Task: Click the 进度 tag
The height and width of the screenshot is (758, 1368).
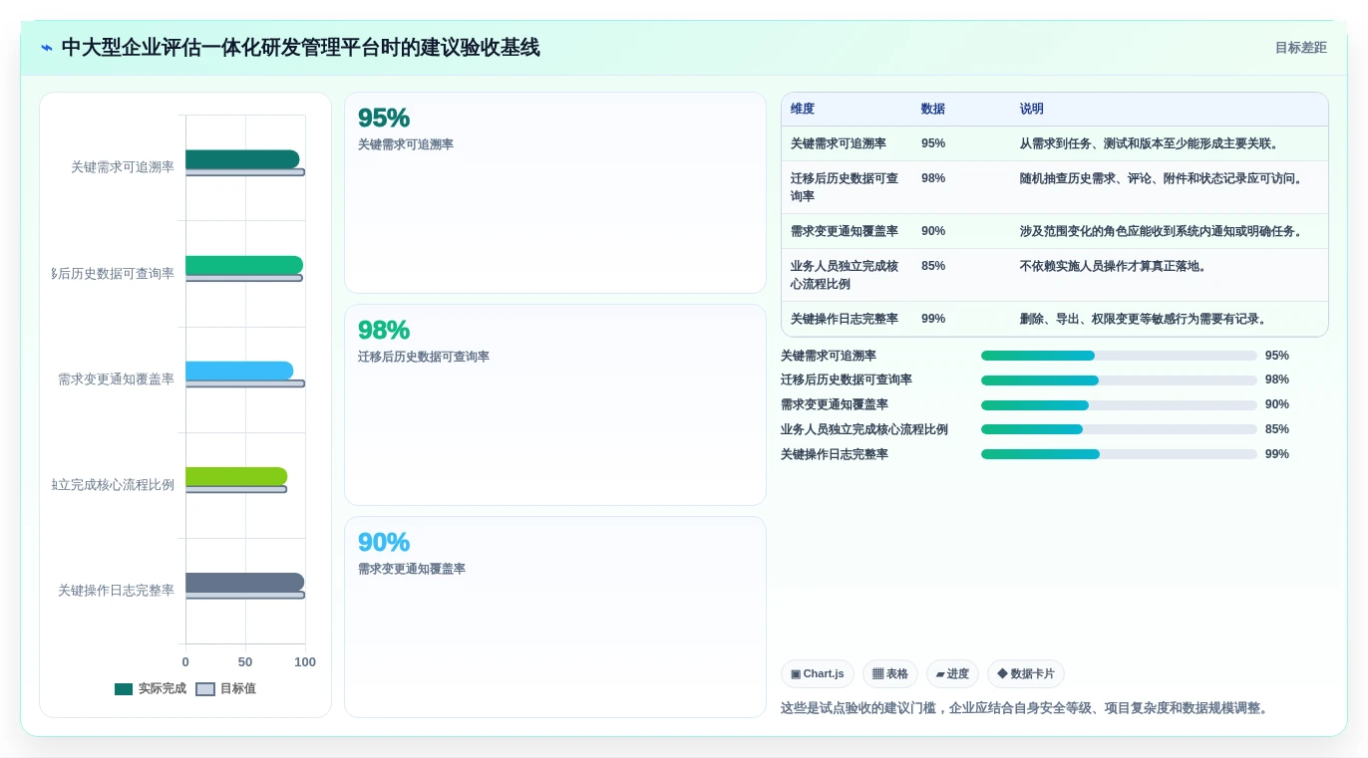Action: tap(952, 674)
